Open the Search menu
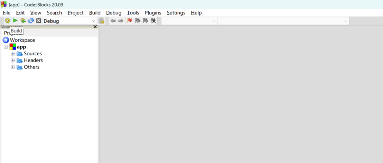This screenshot has height=163, width=383. [x=55, y=13]
